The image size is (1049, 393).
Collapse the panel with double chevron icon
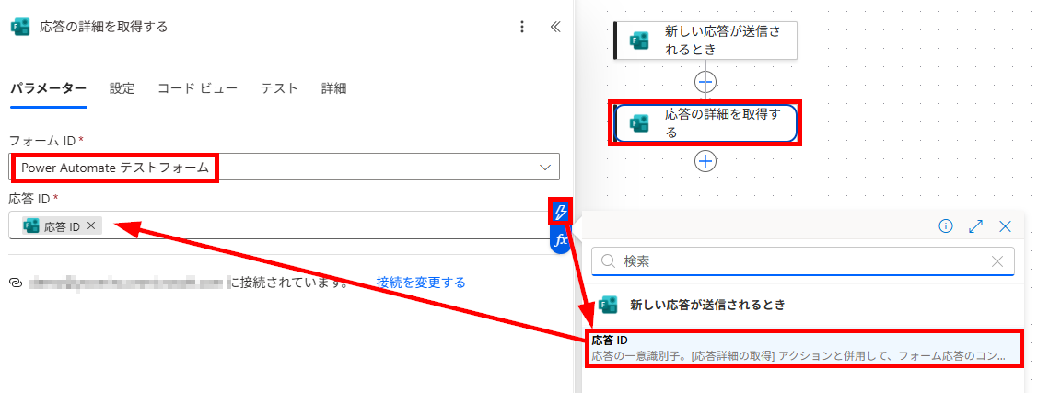pyautogui.click(x=554, y=27)
